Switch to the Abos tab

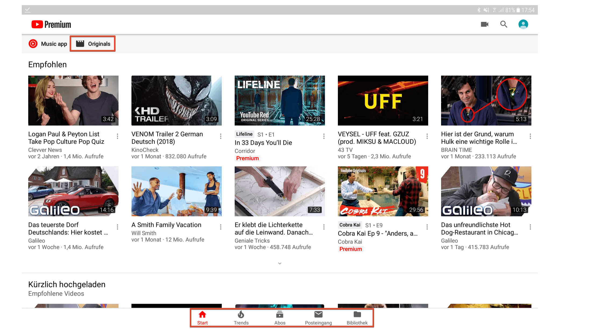(x=280, y=318)
